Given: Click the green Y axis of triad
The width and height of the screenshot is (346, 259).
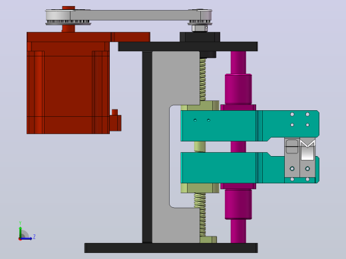Looking at the screenshot, I should tap(20, 232).
